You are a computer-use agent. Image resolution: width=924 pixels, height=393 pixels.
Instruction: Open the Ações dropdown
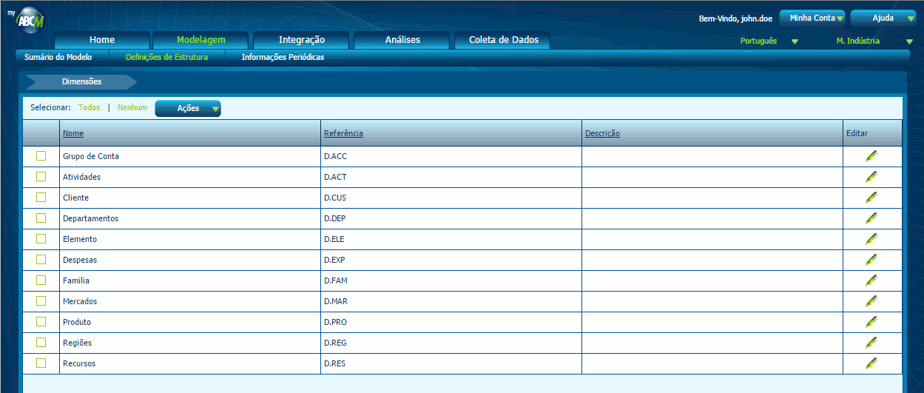188,108
